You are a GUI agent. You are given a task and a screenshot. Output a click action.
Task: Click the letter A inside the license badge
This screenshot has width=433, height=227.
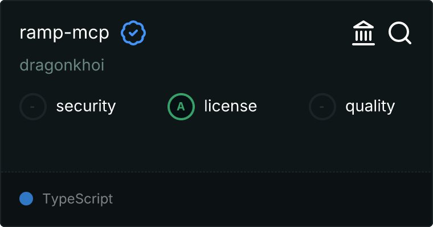181,106
